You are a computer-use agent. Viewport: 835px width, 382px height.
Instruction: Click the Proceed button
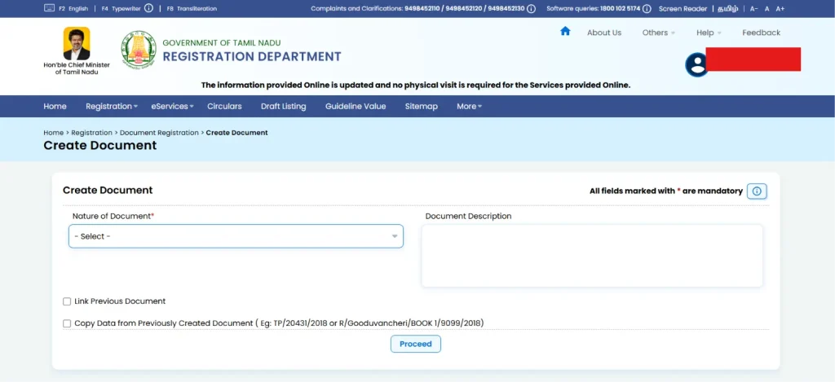coord(415,344)
